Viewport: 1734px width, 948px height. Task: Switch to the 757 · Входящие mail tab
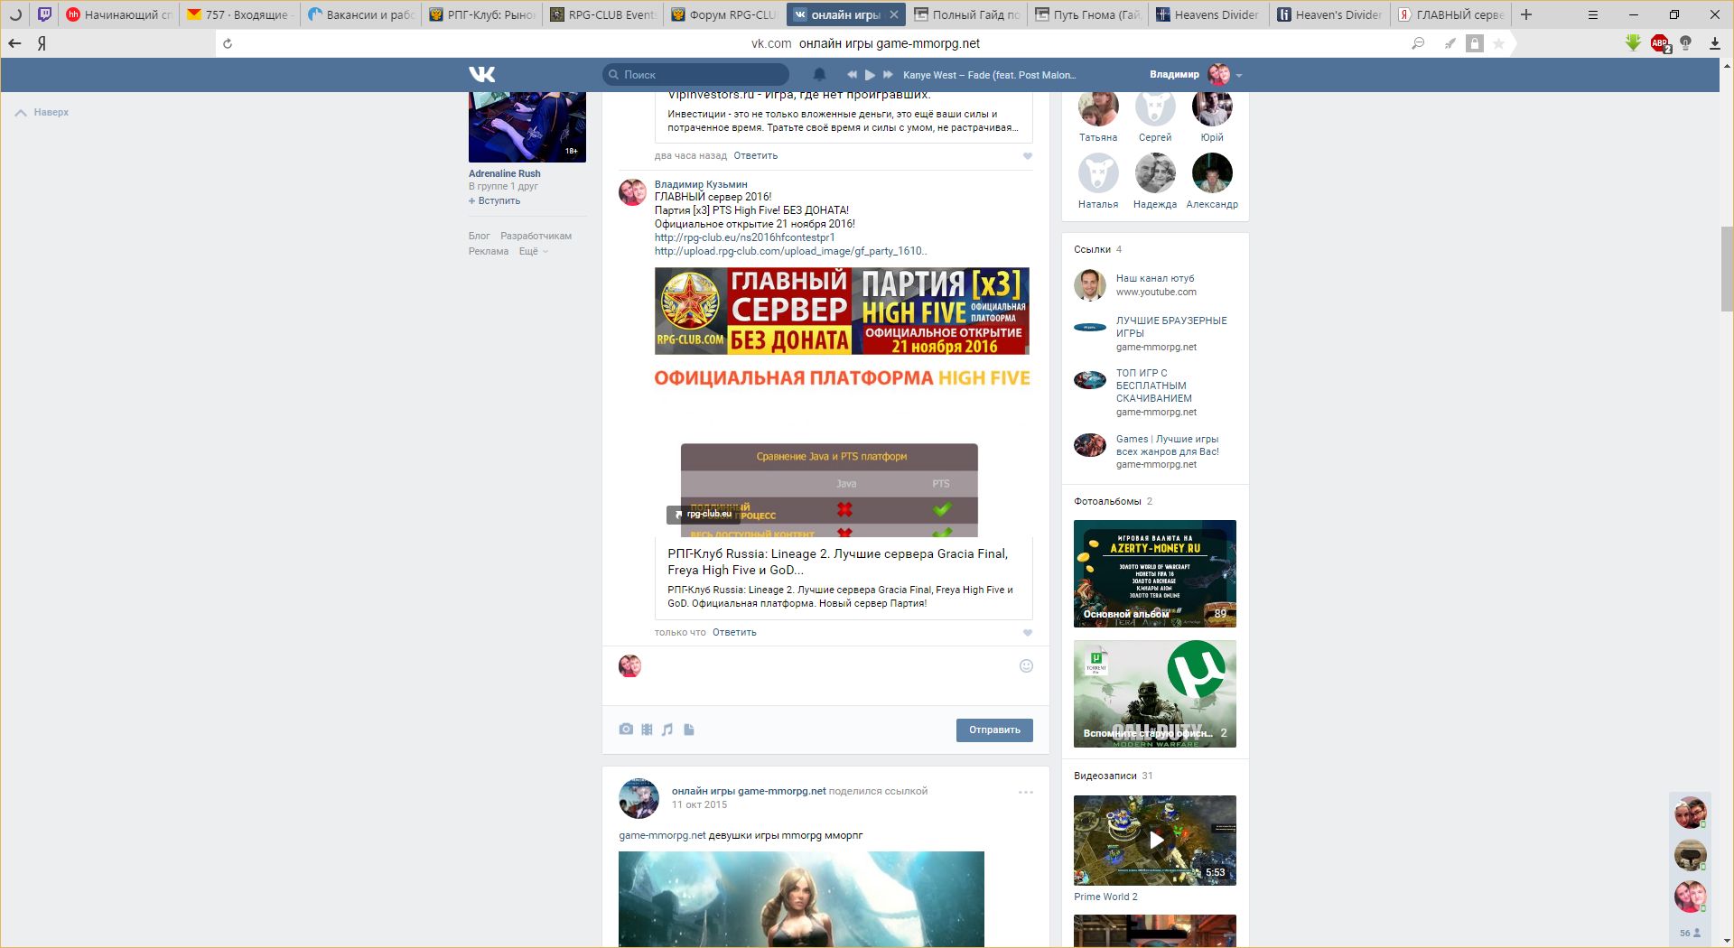(x=238, y=14)
